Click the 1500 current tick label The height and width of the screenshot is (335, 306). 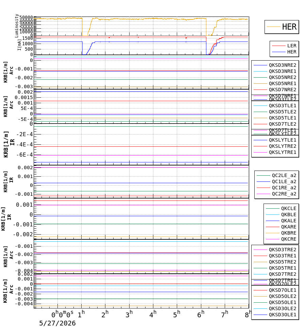tap(28, 38)
